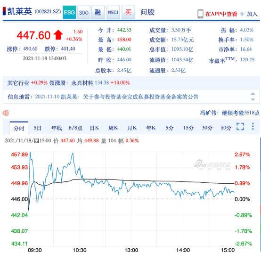The height and width of the screenshot is (253, 261).
Task: Click the stock code (002821.SZ)
Action: (48, 12)
